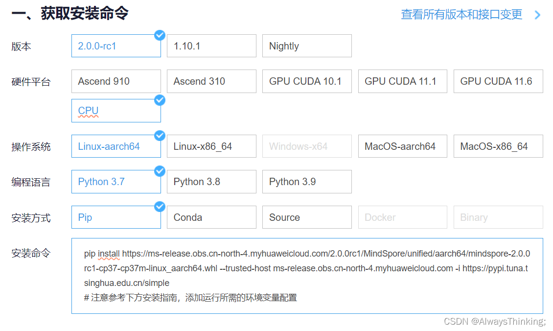Click the checkmark badge on 2.0.0-rc1
This screenshot has width=553, height=331.
click(160, 35)
